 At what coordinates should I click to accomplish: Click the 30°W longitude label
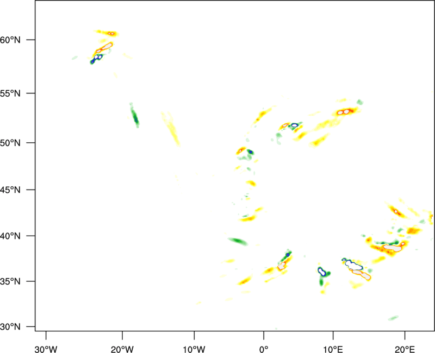tap(46, 349)
